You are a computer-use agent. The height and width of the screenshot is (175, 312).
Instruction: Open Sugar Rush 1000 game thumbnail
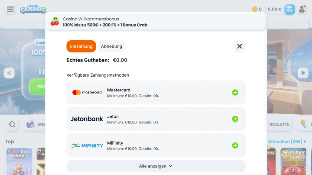tap(19, 161)
